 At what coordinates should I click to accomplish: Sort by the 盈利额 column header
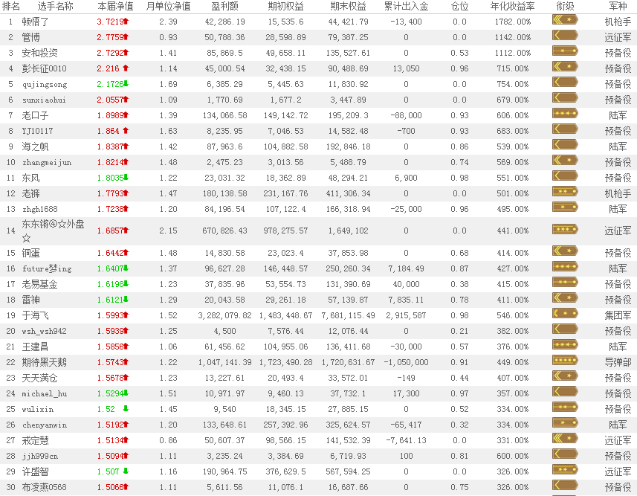pos(224,6)
